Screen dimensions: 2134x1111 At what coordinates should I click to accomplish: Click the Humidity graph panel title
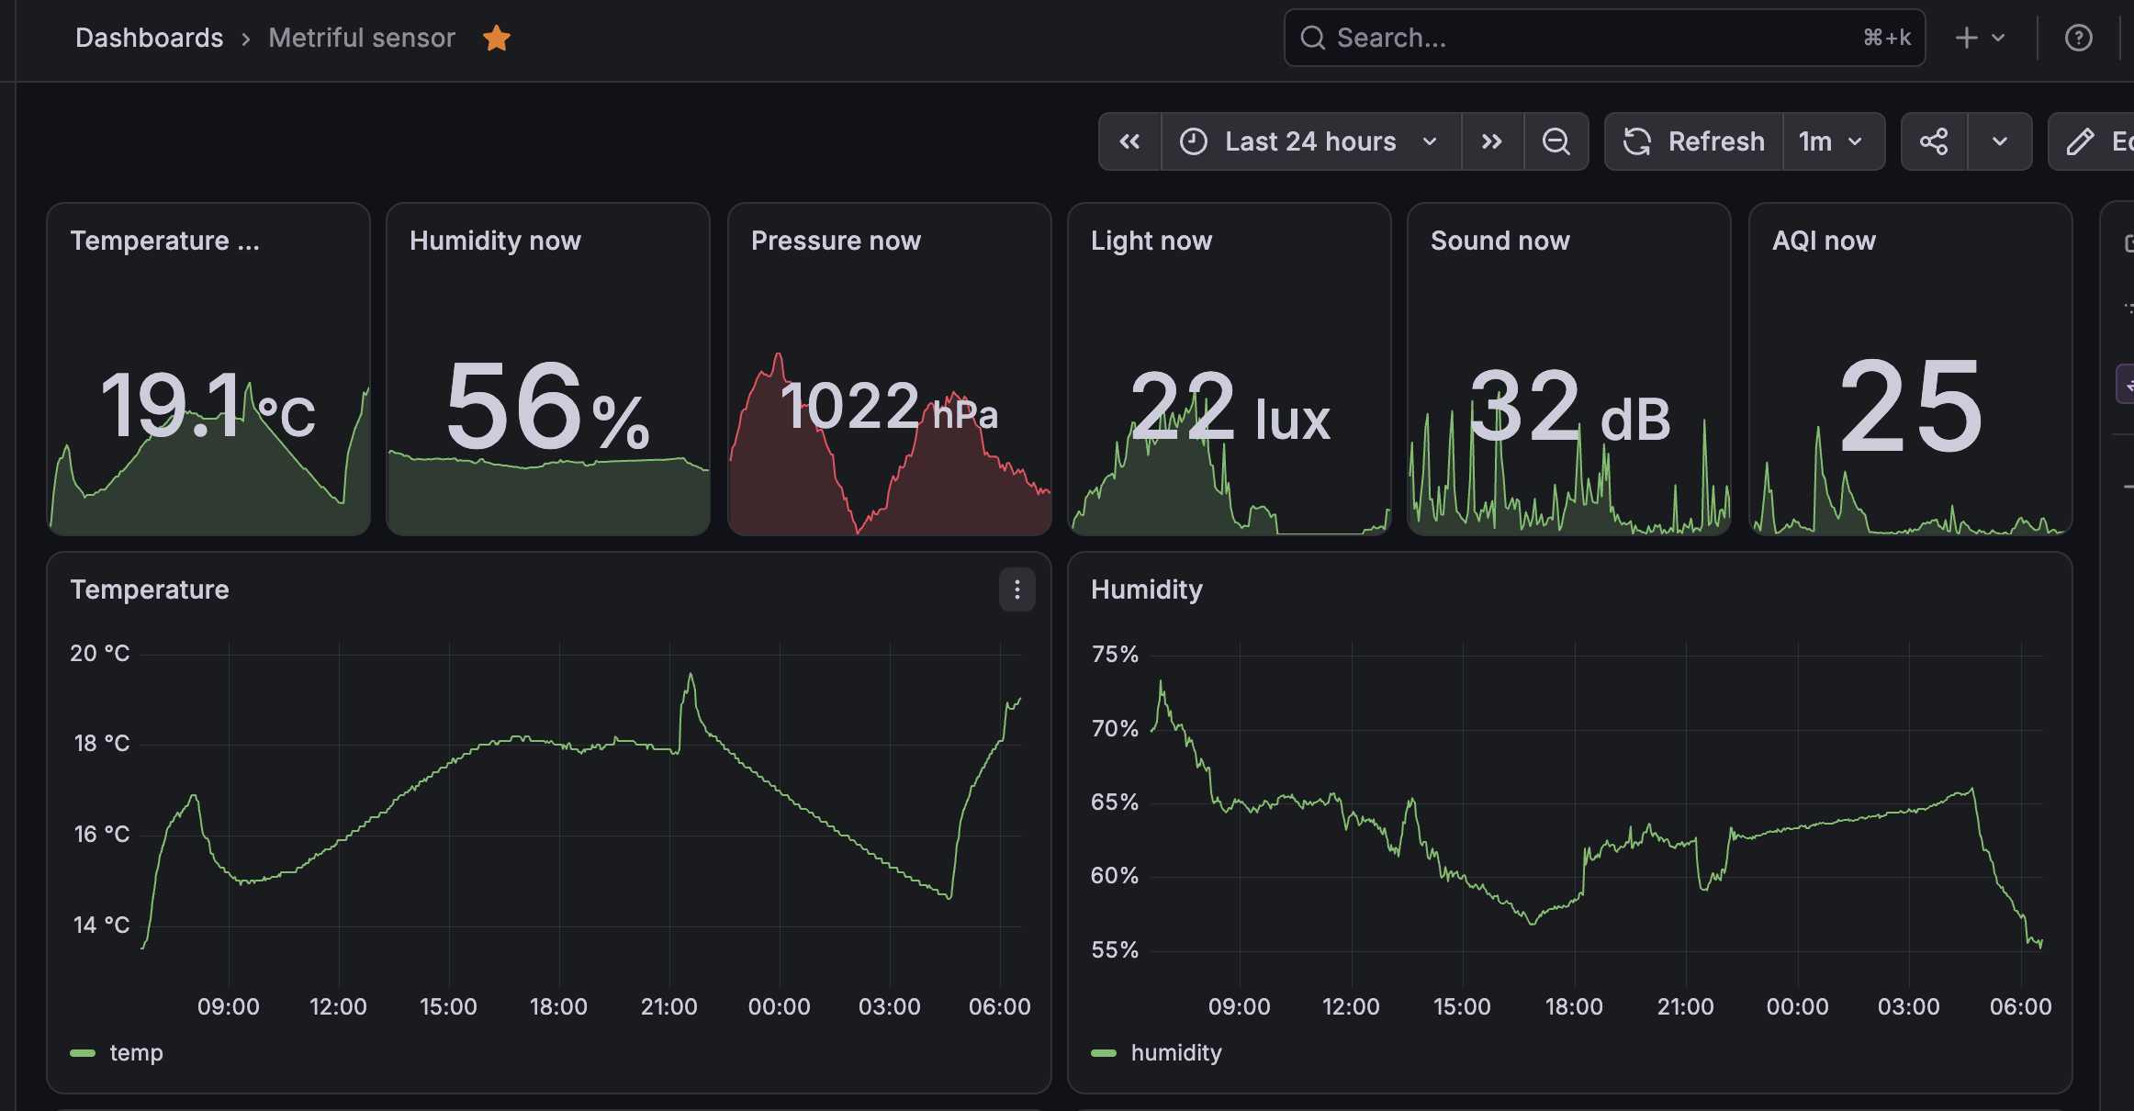tap(1147, 589)
